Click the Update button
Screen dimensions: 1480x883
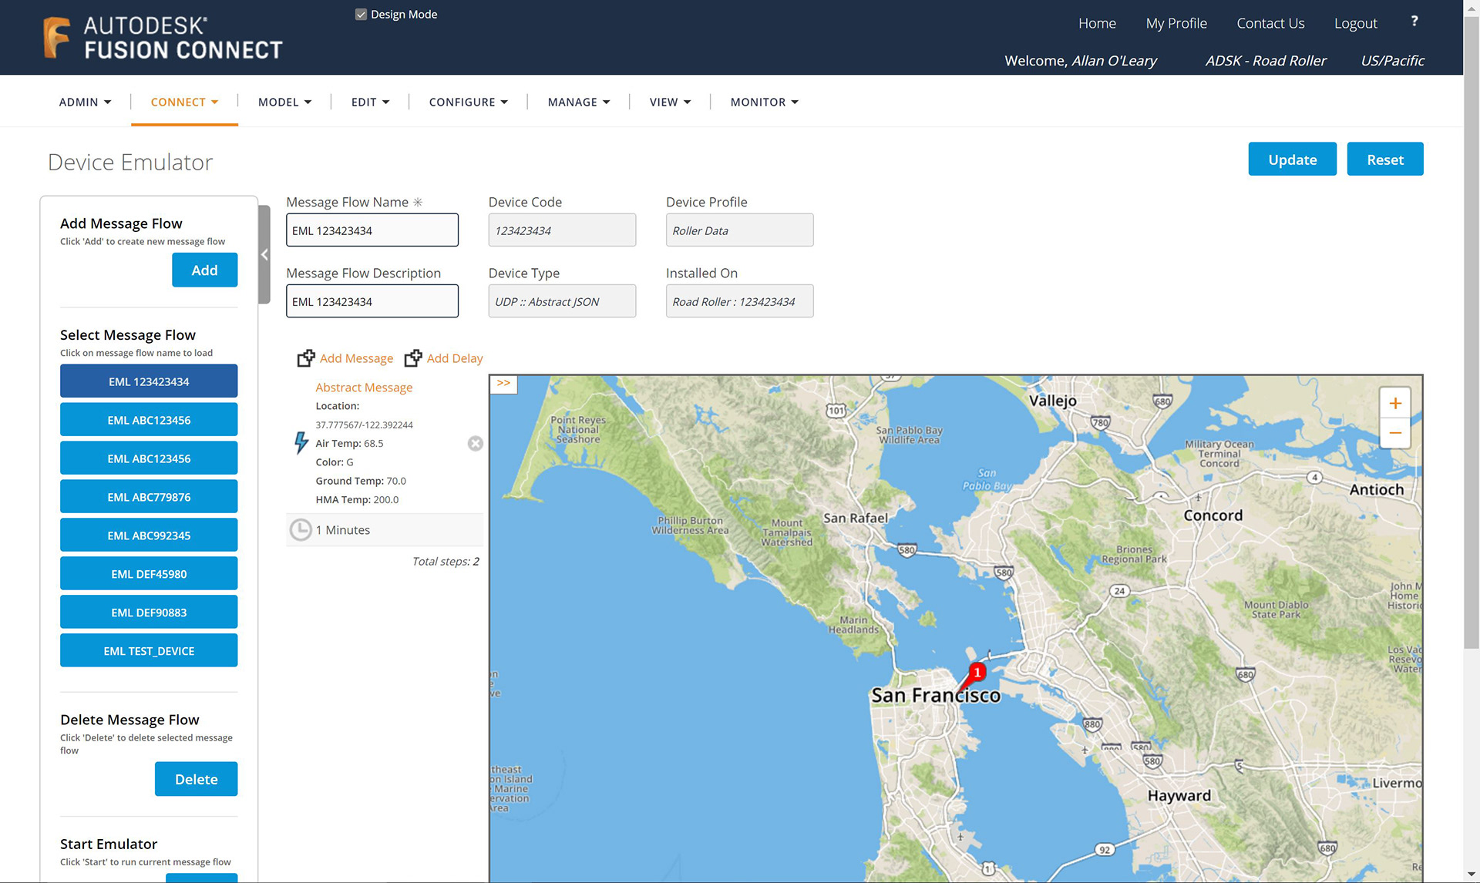click(1292, 159)
